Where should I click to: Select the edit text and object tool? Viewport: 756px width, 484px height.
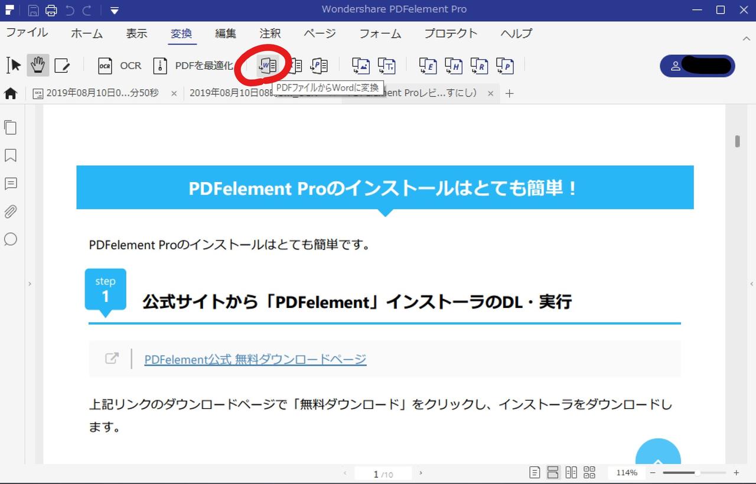pos(62,65)
